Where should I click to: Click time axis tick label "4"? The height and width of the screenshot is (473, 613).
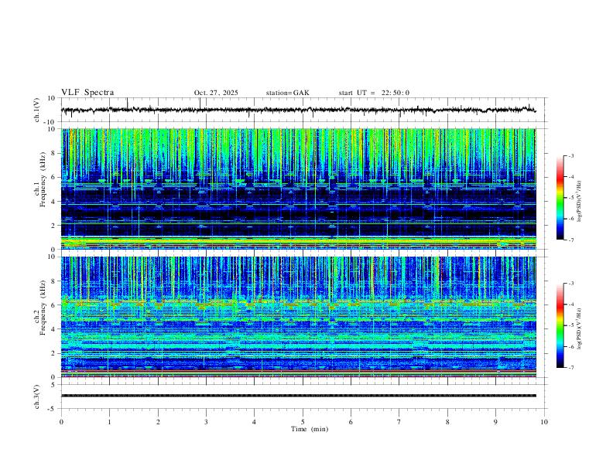254,422
